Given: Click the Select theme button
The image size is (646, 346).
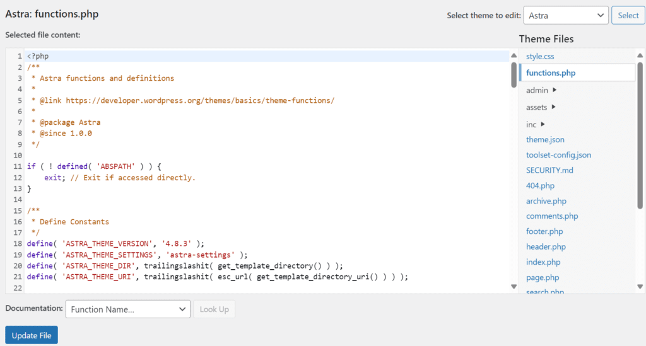Looking at the screenshot, I should pos(628,15).
